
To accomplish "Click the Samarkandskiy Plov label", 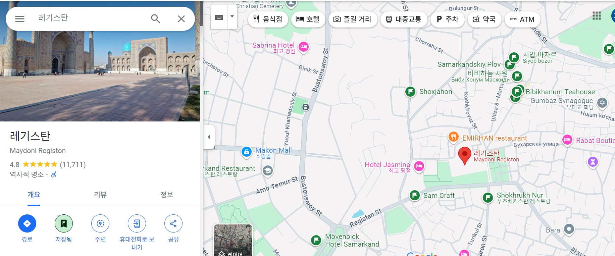I will pyautogui.click(x=469, y=64).
